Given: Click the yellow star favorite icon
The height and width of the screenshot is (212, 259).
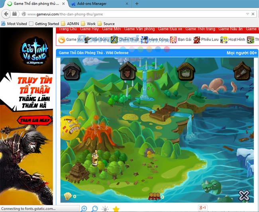Looking at the screenshot, I should (x=116, y=209).
